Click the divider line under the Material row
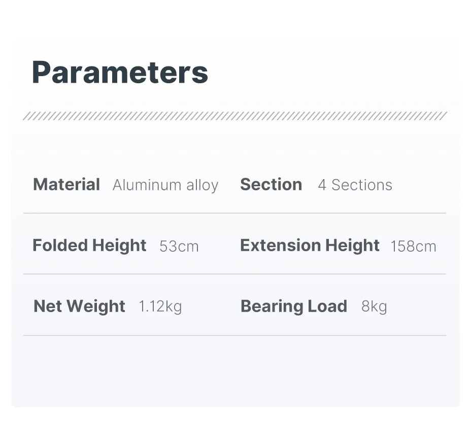The height and width of the screenshot is (444, 472). 234,213
